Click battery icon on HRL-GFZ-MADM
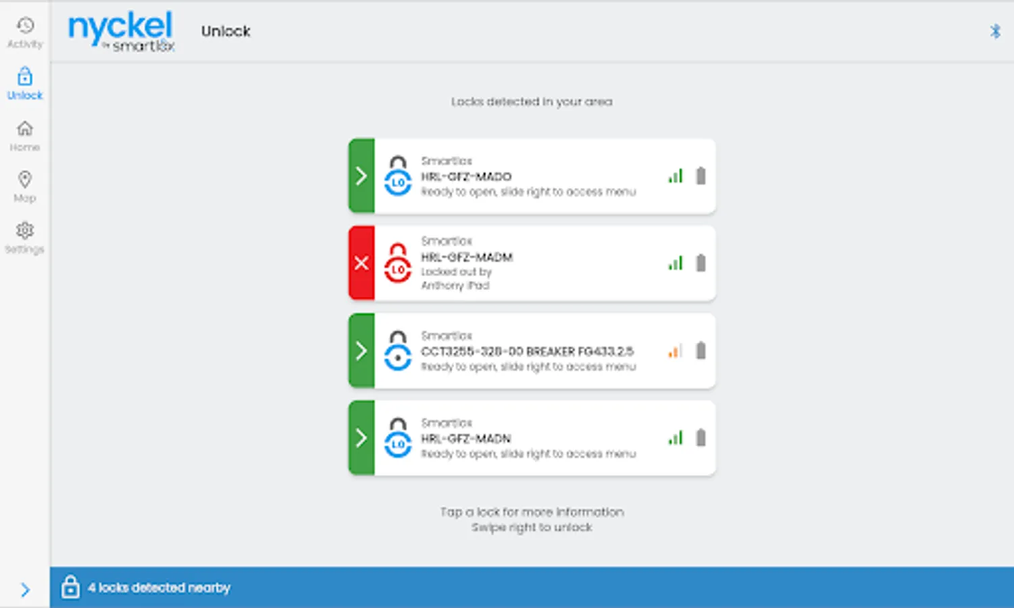Viewport: 1014px width, 608px height. 701,263
